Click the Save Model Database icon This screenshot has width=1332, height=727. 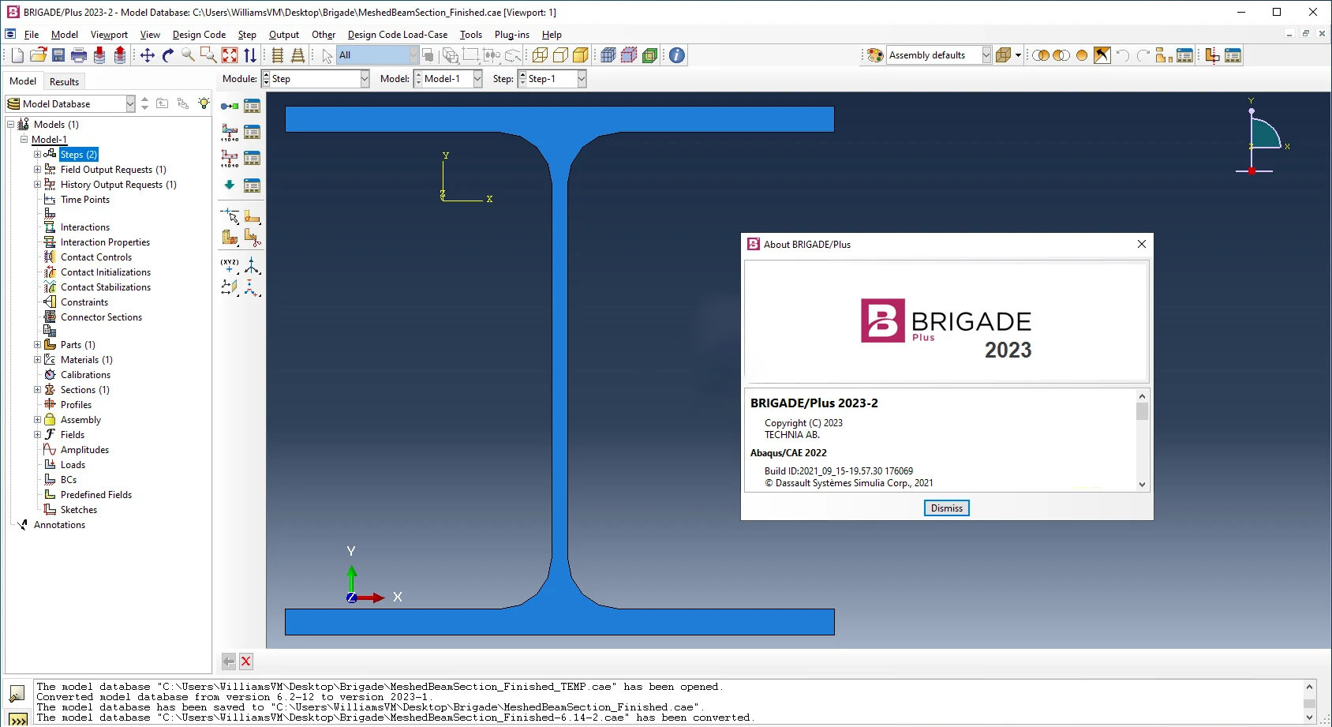tap(58, 55)
